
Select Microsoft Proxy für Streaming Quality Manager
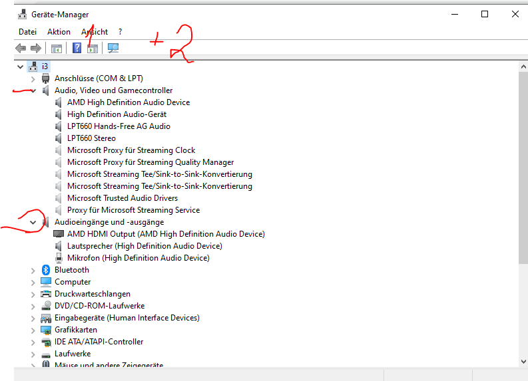[150, 162]
